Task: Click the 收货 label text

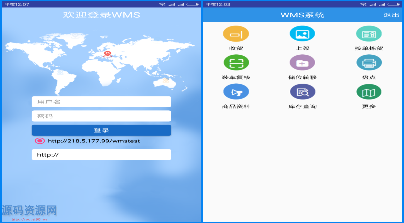Action: tap(236, 48)
